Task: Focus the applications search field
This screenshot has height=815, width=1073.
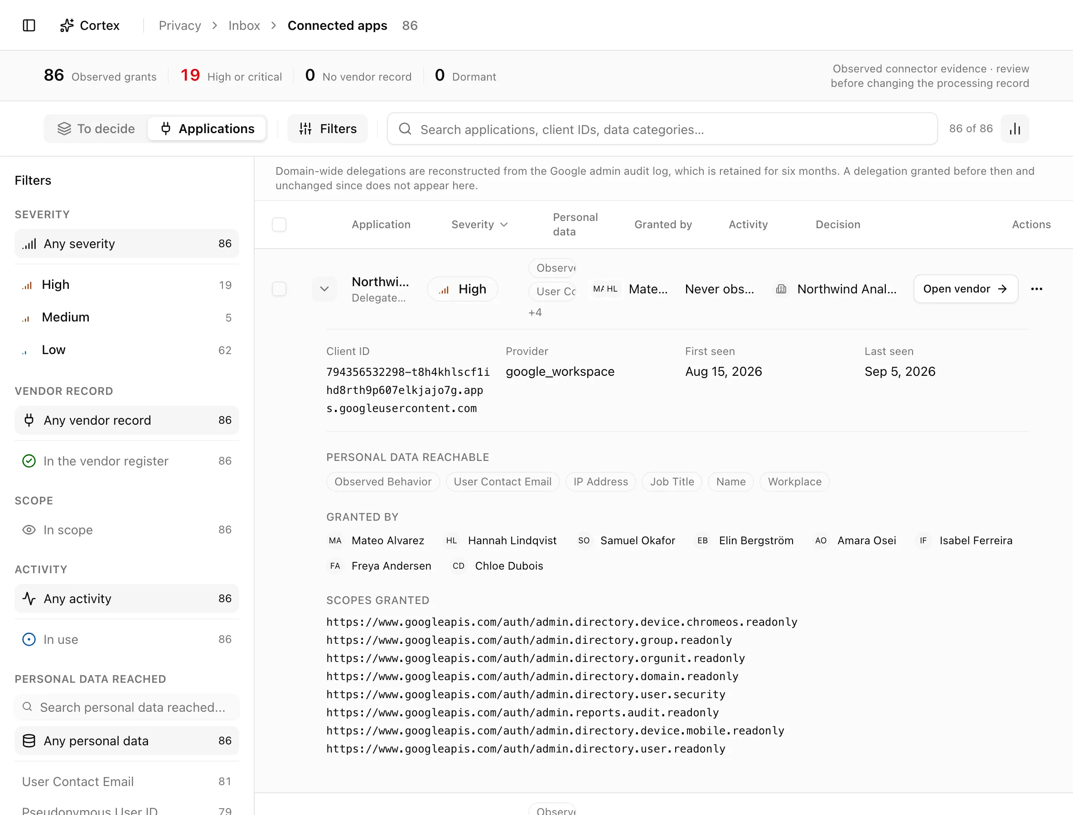Action: point(662,129)
